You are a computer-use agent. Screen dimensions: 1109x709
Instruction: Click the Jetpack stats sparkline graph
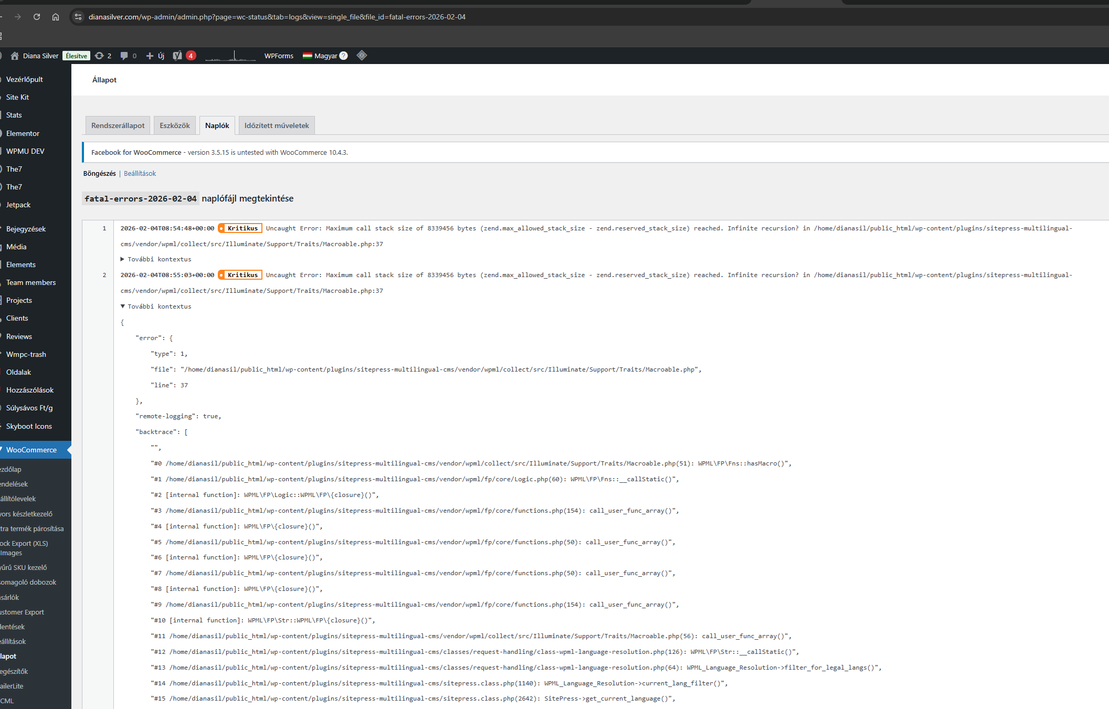pyautogui.click(x=230, y=56)
